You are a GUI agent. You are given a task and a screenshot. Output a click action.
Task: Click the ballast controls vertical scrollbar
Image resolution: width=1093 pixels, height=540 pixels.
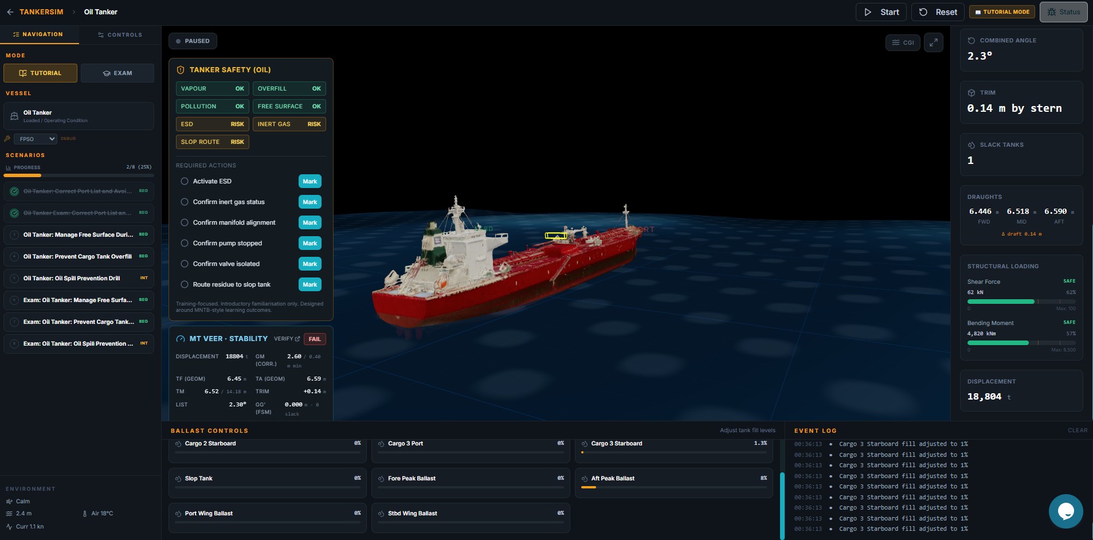(x=782, y=504)
